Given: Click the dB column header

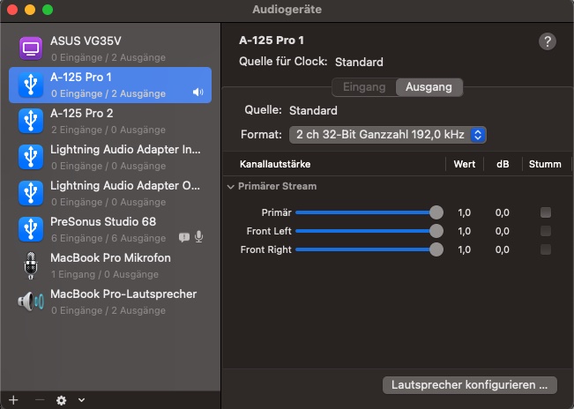Looking at the screenshot, I should coord(503,164).
